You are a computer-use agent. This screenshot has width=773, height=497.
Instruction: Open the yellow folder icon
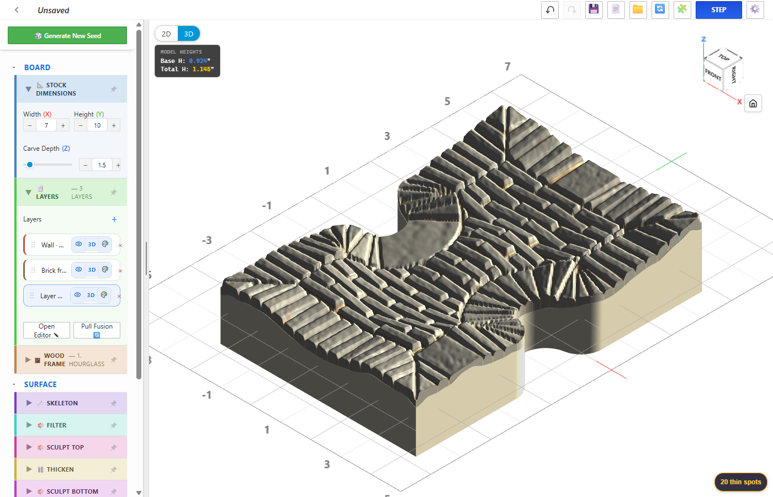638,10
